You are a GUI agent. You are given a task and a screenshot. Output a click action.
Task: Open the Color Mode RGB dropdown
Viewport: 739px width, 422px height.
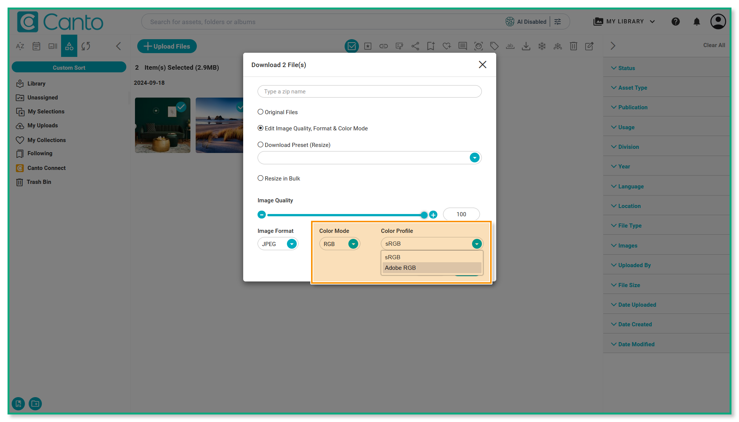(353, 244)
